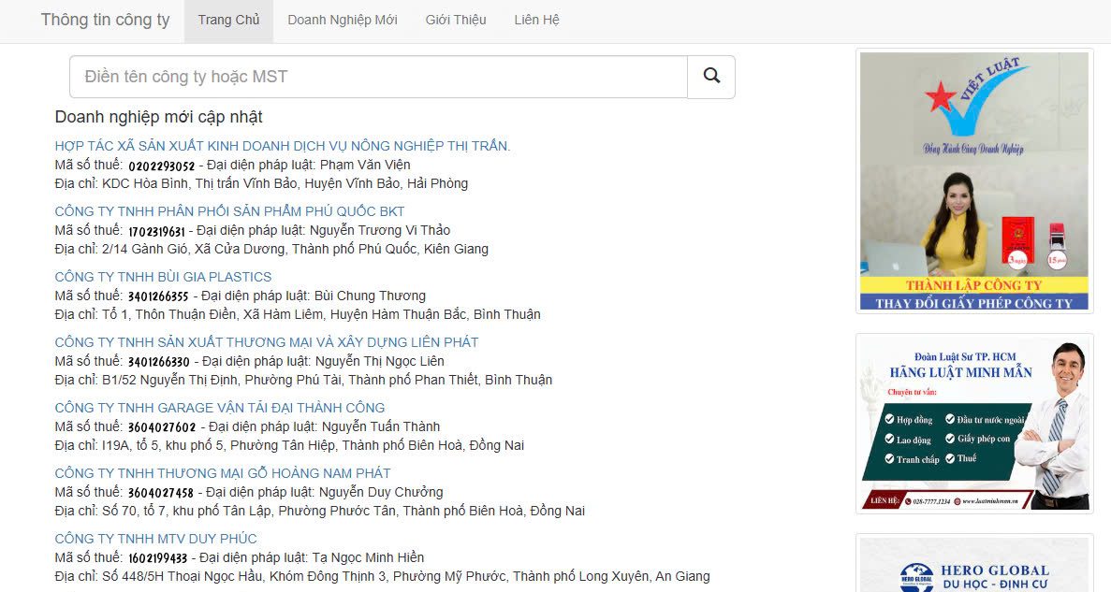Open the Hãng Luật Minh Mẫn ad
Viewport: 1111px width, 592px height.
pyautogui.click(x=973, y=423)
